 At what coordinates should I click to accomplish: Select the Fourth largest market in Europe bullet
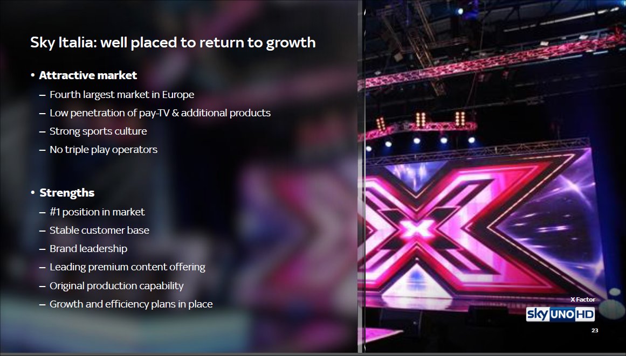pyautogui.click(x=122, y=95)
